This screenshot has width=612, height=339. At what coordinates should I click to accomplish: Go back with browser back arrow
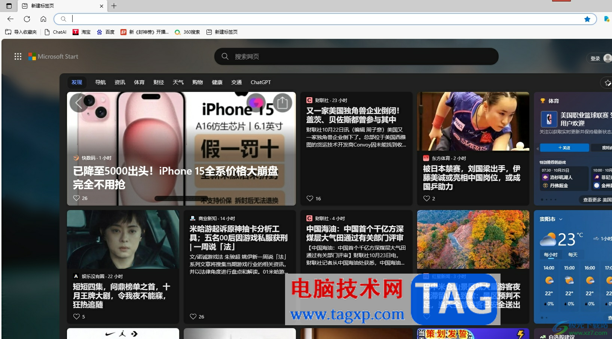pyautogui.click(x=10, y=19)
